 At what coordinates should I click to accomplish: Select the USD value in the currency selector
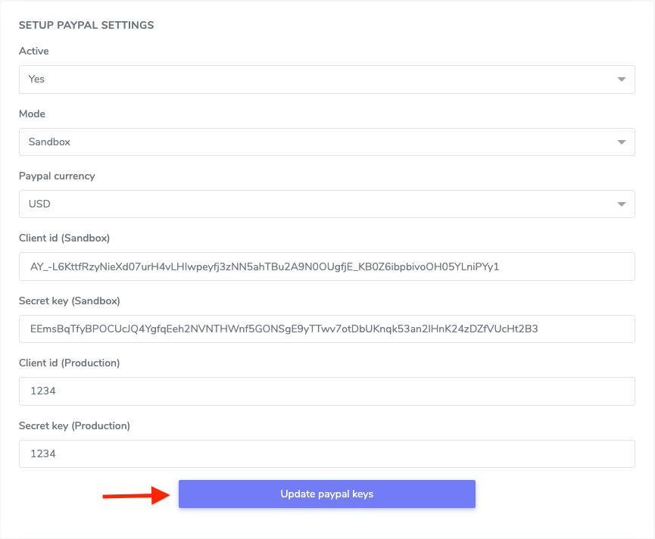(x=39, y=204)
